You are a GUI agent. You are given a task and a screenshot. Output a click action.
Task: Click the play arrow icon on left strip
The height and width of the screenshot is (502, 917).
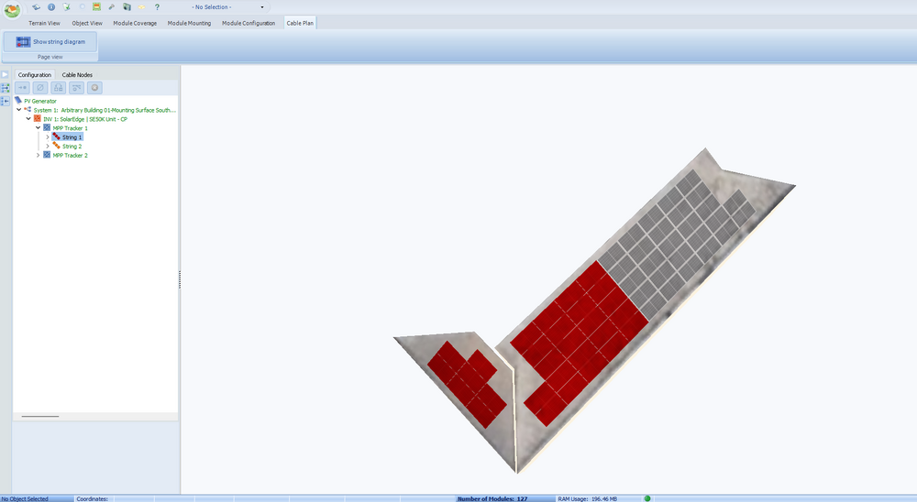tap(6, 75)
